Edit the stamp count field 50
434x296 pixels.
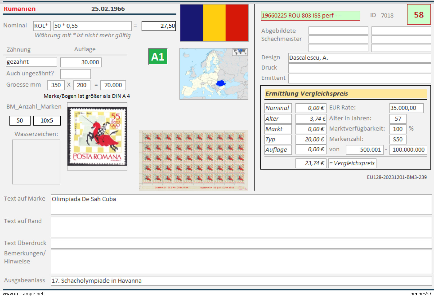click(20, 121)
